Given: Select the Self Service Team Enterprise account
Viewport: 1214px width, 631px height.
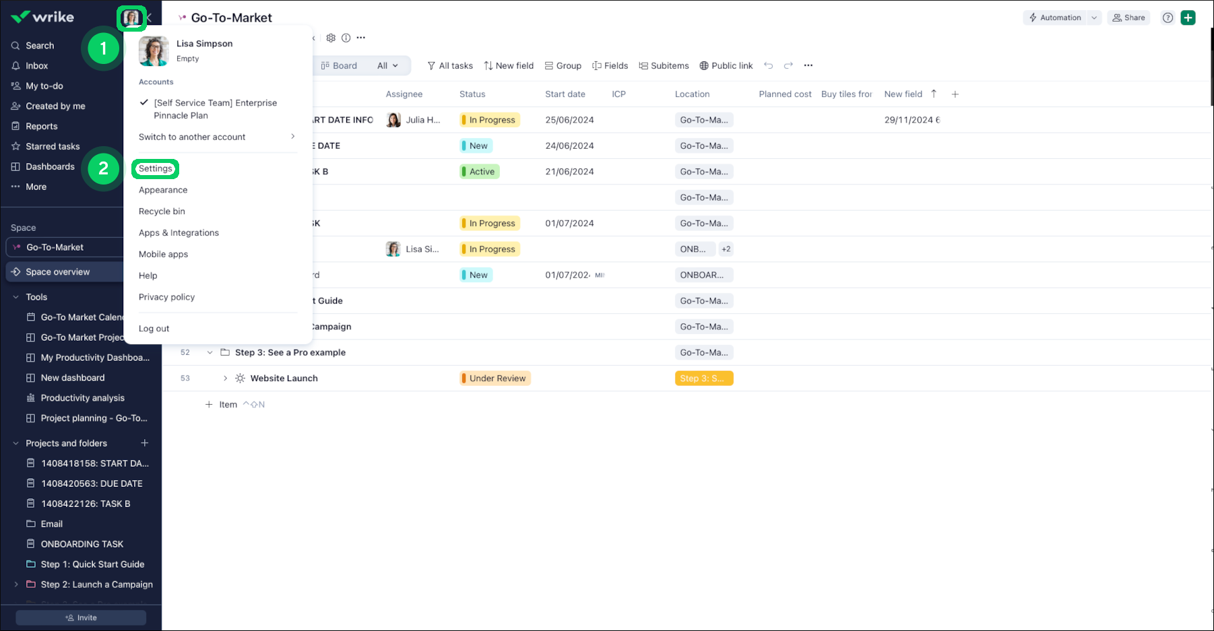Looking at the screenshot, I should coord(215,109).
